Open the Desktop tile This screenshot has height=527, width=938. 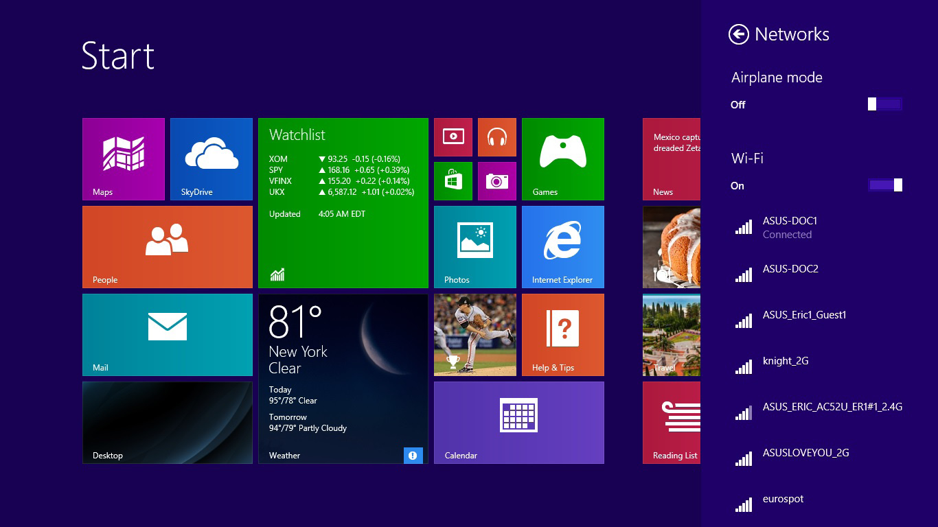coord(168,423)
